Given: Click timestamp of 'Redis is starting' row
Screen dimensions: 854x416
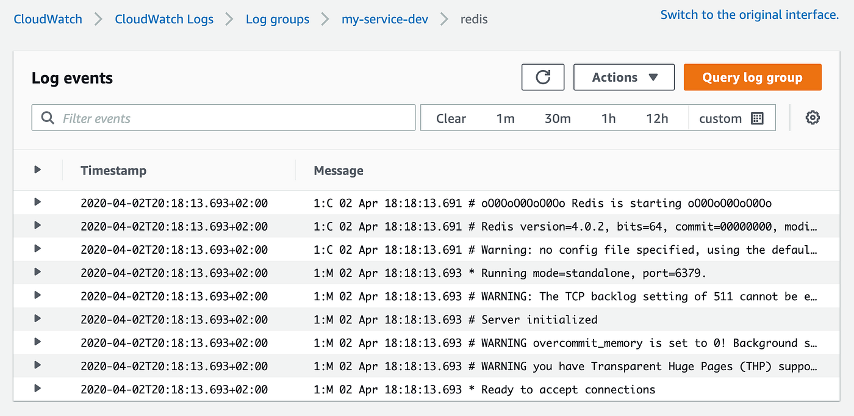Looking at the screenshot, I should click(174, 203).
